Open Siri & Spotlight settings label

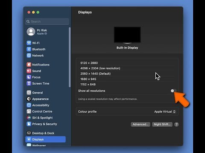[x=42, y=118]
